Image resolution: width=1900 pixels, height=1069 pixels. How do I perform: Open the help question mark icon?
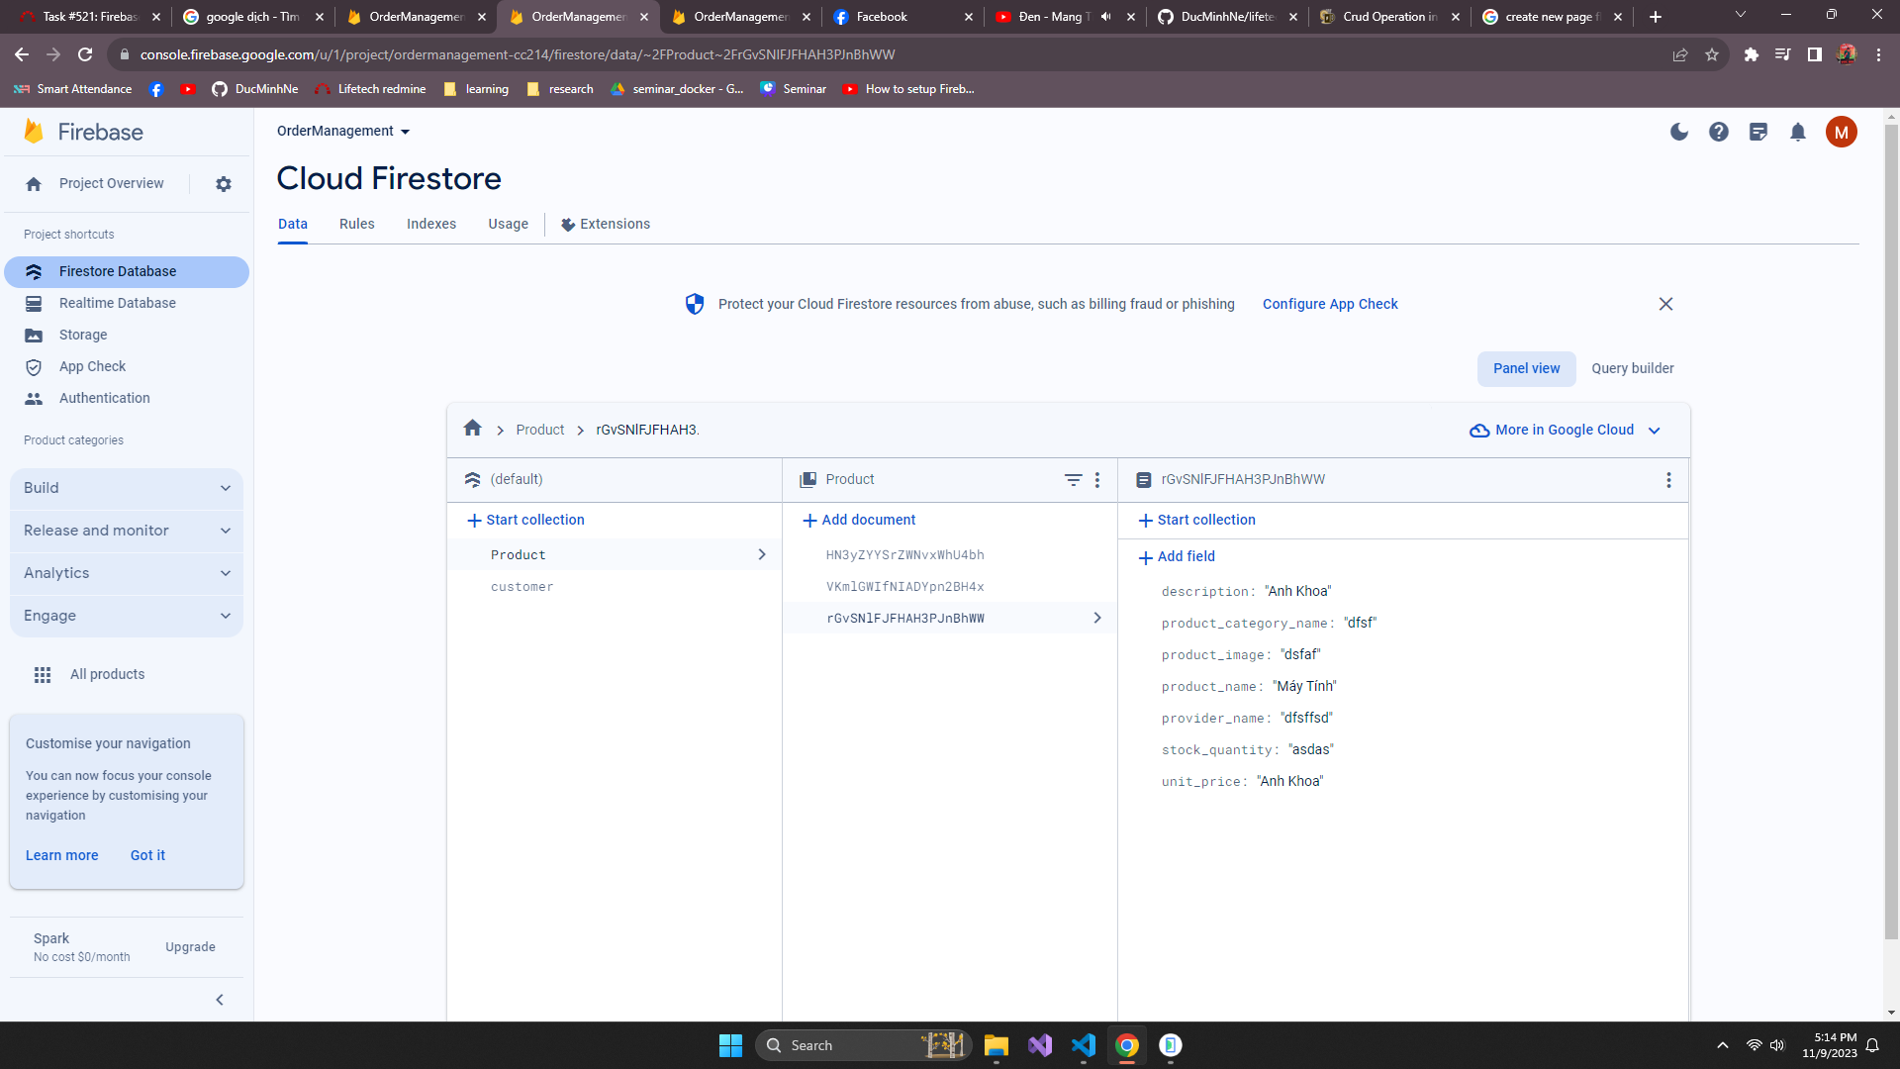point(1719,132)
